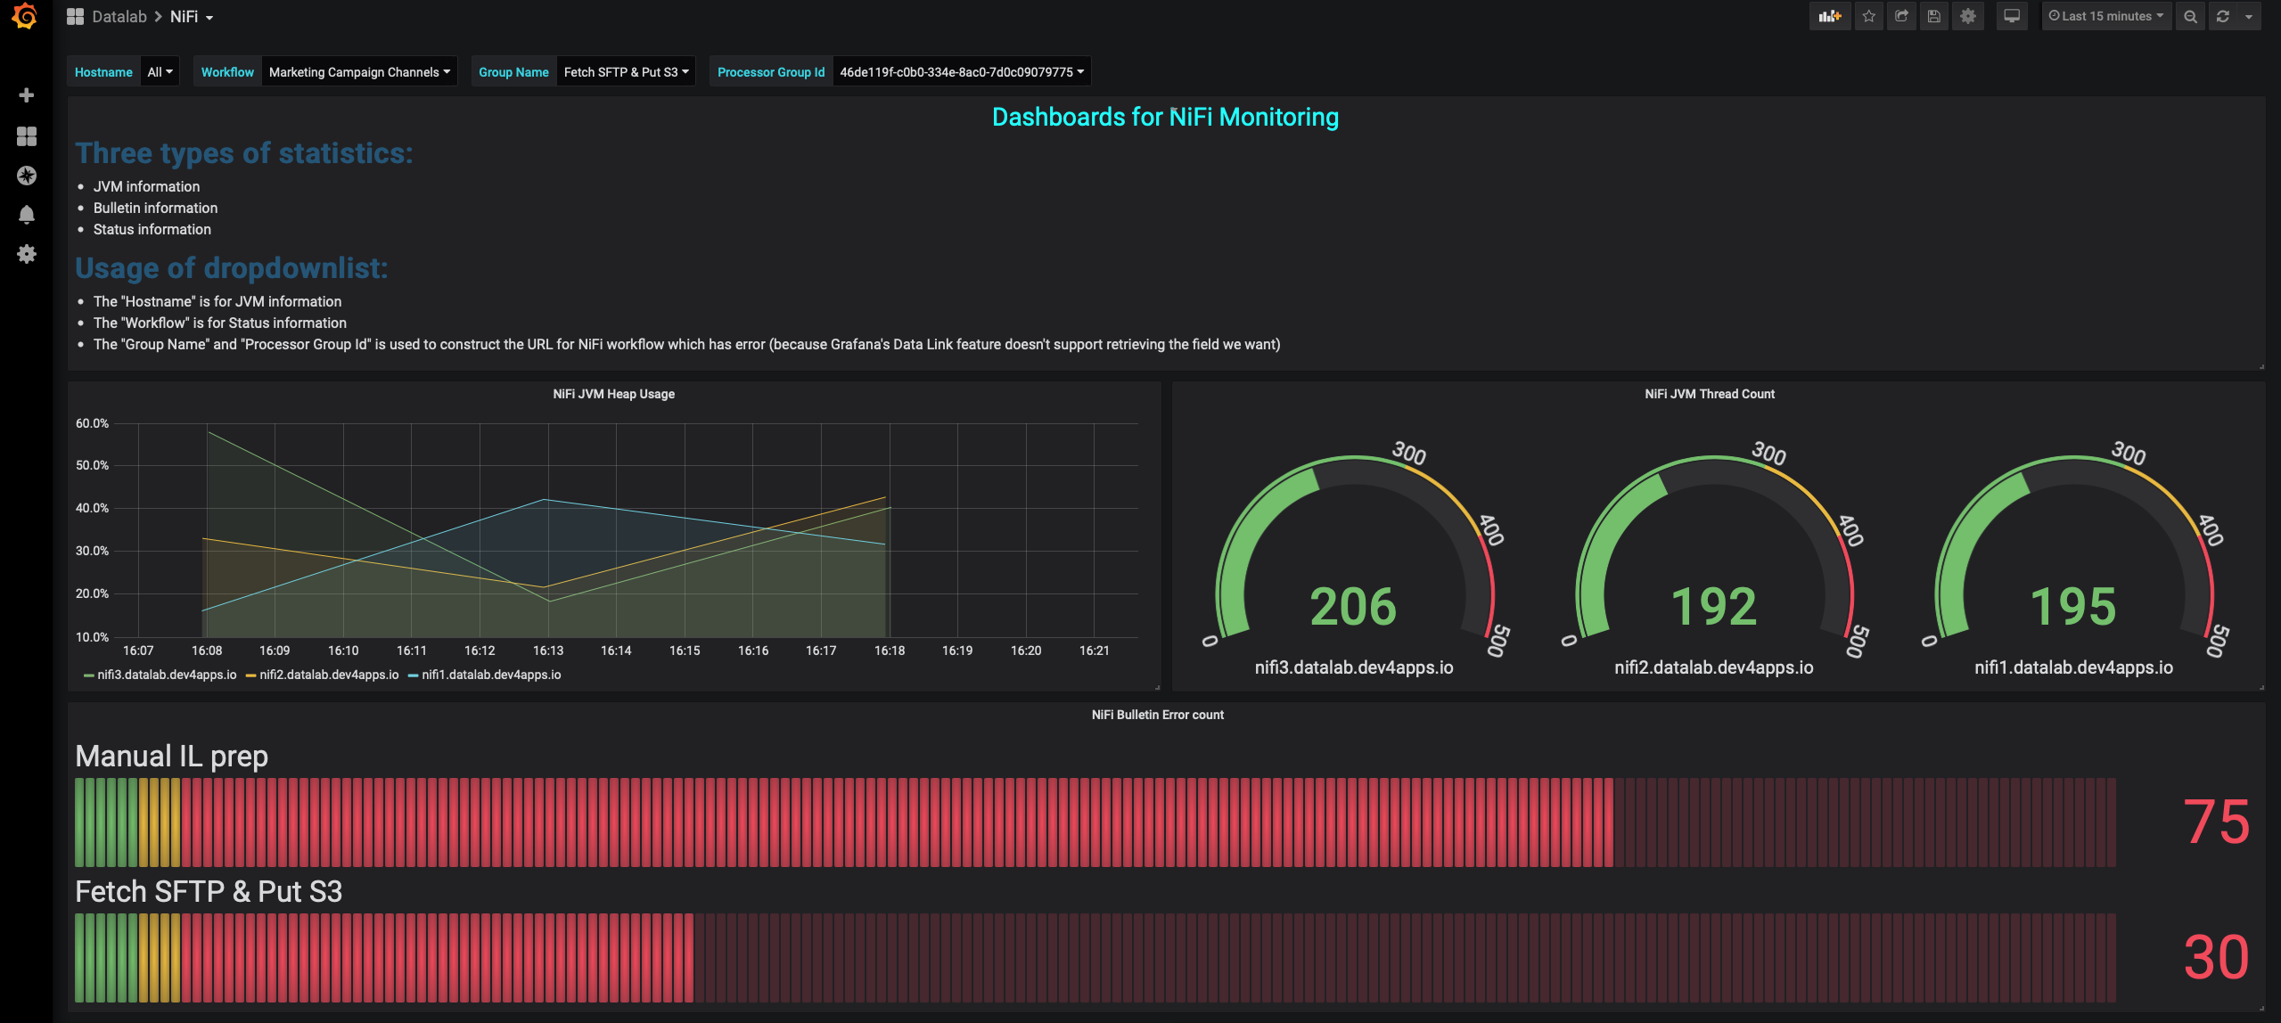Click the Share dashboard icon
The height and width of the screenshot is (1023, 2281).
[1901, 16]
